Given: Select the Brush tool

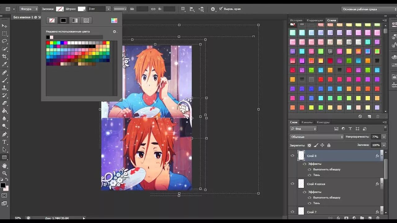Looking at the screenshot, I should pos(4,80).
